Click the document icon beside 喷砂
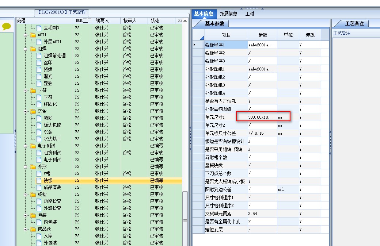 [x=39, y=118]
